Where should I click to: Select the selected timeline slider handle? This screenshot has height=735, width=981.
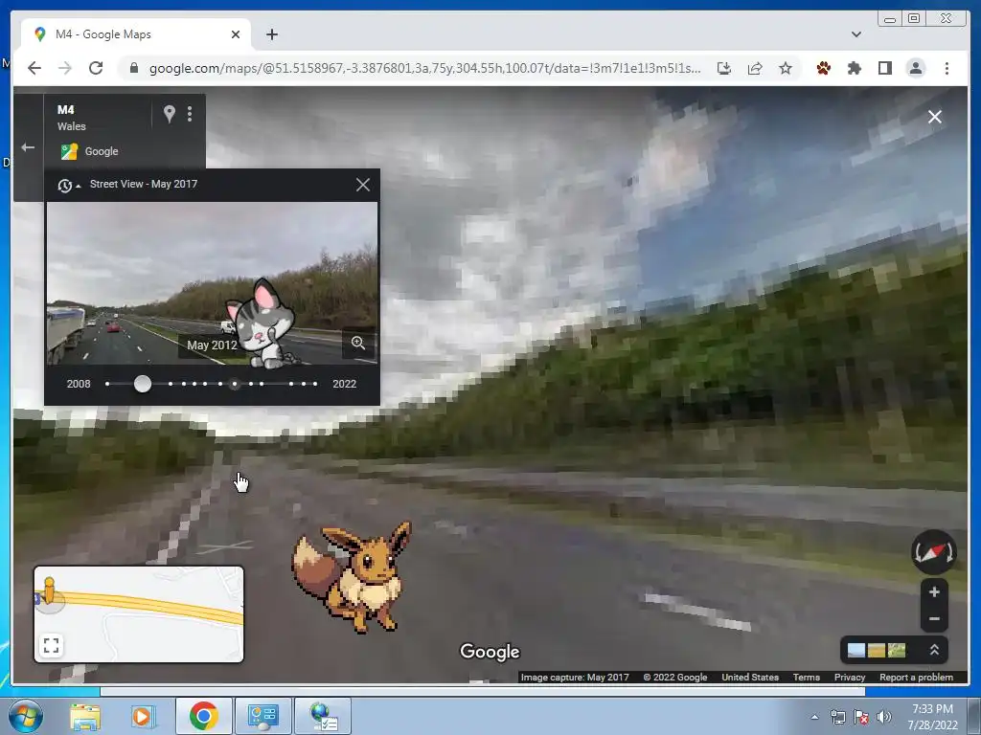click(143, 384)
